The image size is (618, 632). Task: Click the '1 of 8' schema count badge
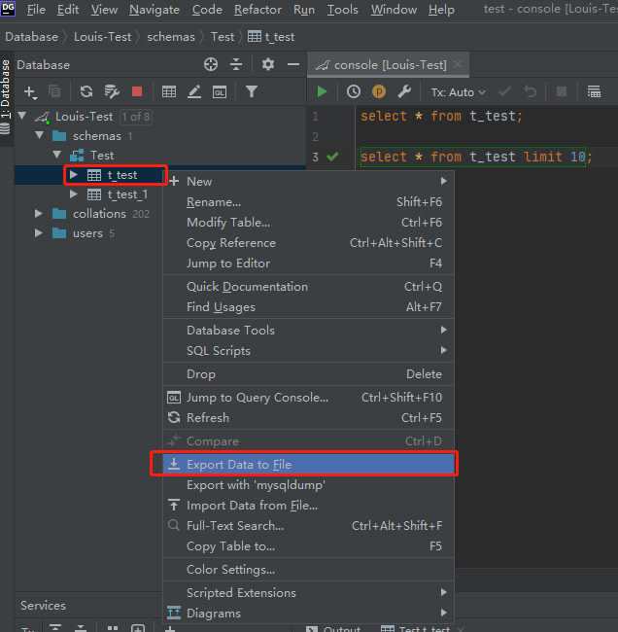coord(136,117)
